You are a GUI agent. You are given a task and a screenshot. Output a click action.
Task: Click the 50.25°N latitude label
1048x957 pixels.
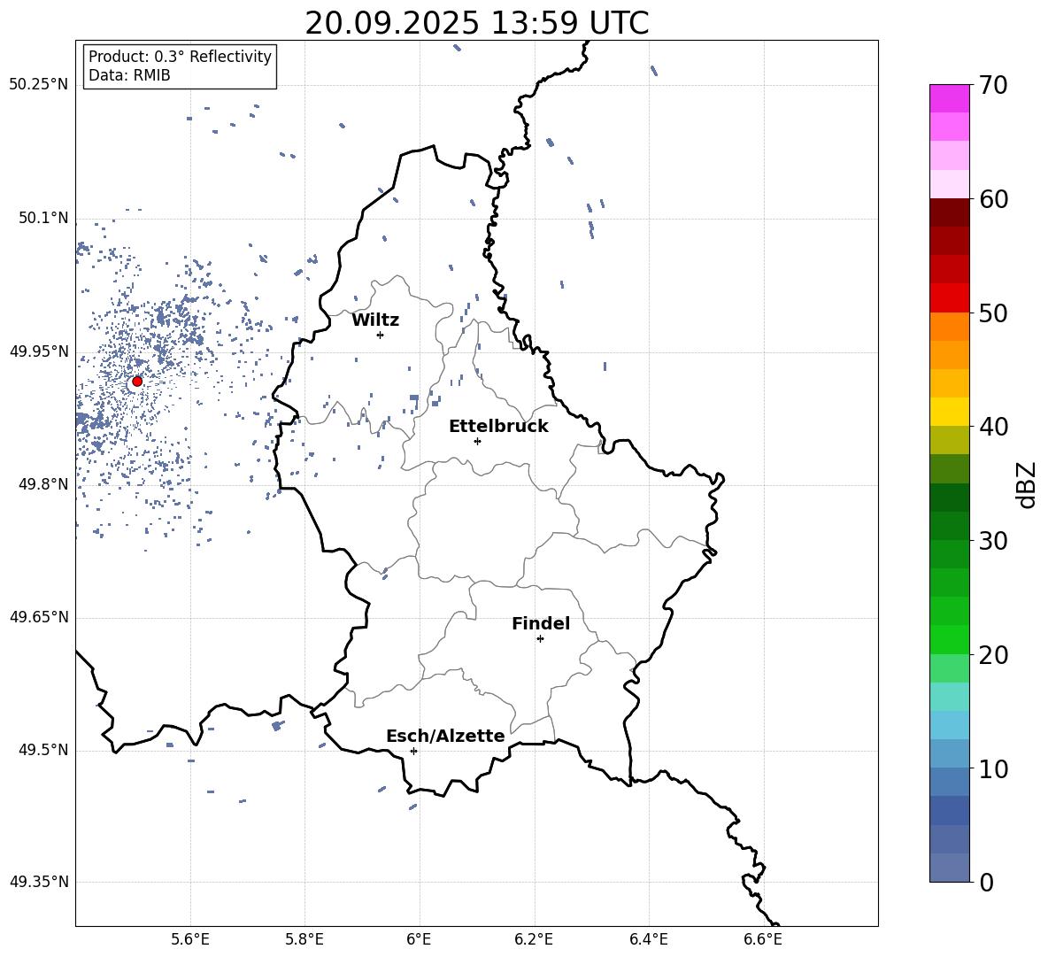click(39, 85)
